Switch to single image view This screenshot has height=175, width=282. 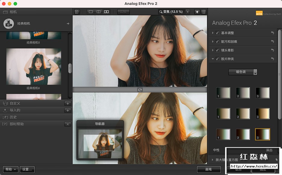pyautogui.click(x=91, y=12)
